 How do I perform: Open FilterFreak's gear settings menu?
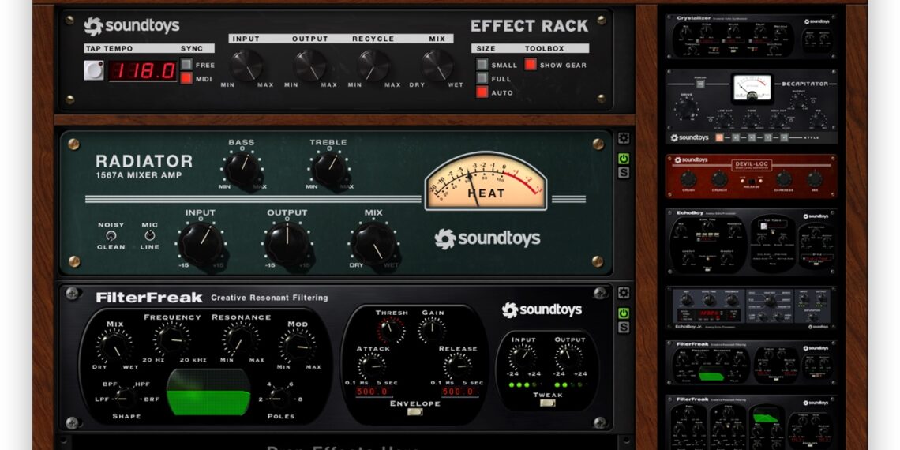point(624,294)
